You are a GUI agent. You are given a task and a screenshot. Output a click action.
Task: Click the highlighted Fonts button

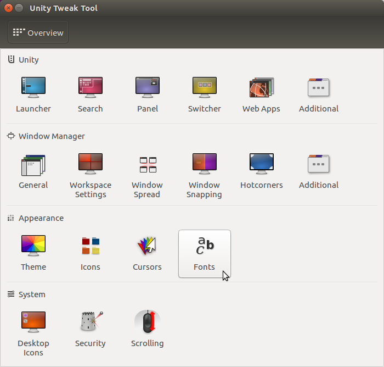click(205, 254)
